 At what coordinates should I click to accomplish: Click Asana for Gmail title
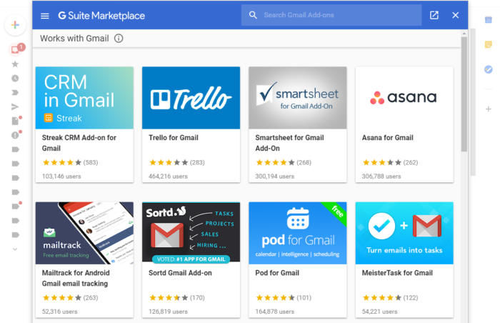(x=387, y=138)
